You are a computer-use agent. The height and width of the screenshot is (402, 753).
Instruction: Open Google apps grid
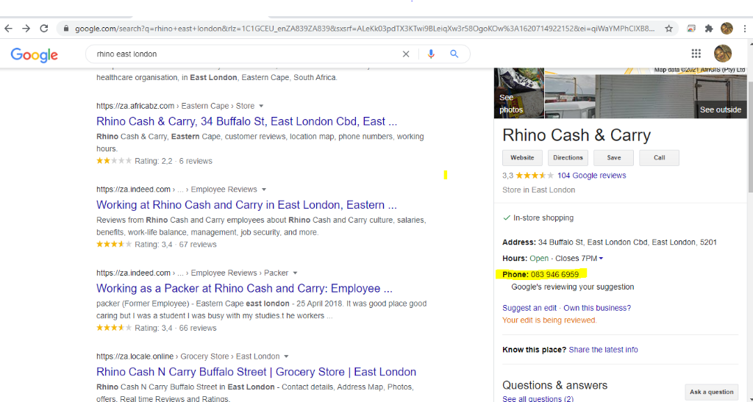pos(696,54)
